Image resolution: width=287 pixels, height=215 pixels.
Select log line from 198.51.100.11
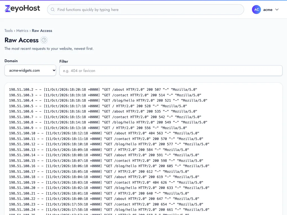[x=106, y=139]
